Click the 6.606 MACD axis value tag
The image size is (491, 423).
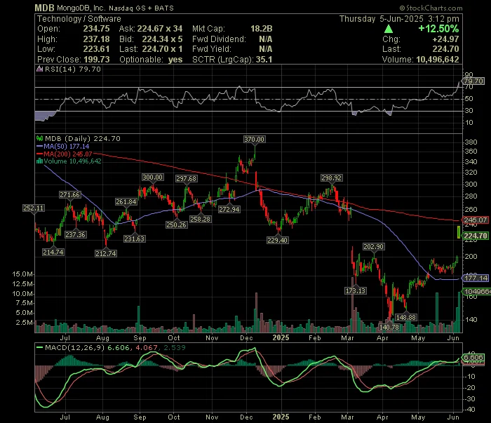click(473, 358)
